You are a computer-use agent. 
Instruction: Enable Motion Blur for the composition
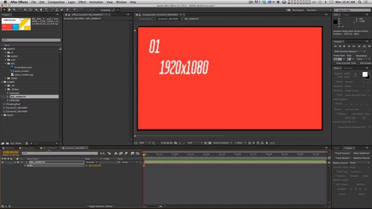click(126, 153)
